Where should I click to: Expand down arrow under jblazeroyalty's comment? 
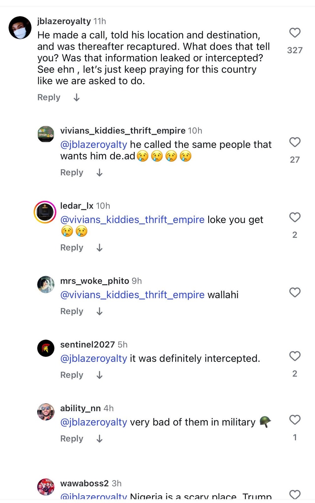(x=76, y=97)
